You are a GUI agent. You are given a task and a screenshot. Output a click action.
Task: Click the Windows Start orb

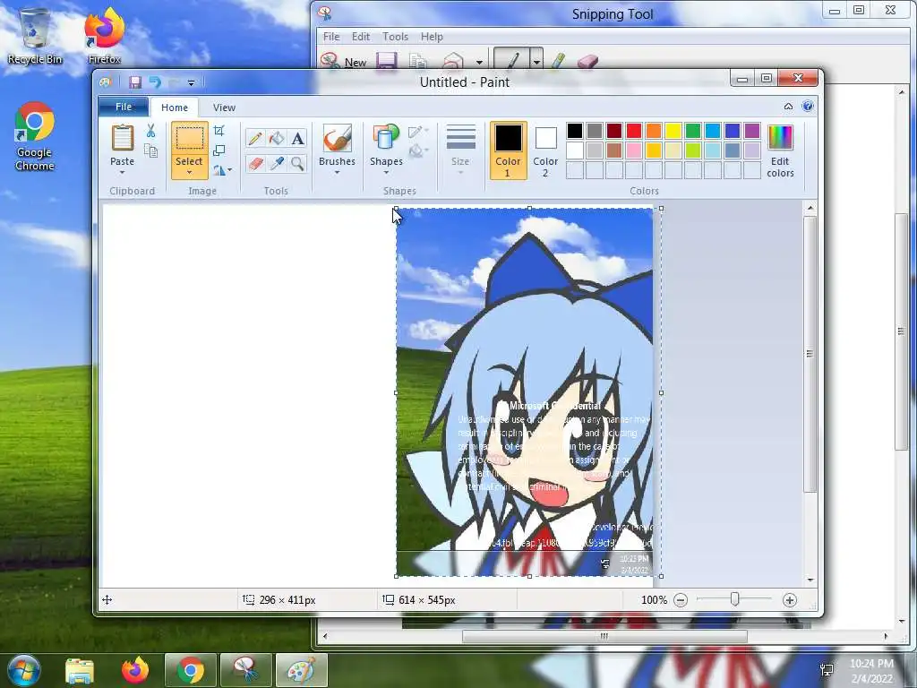(24, 670)
